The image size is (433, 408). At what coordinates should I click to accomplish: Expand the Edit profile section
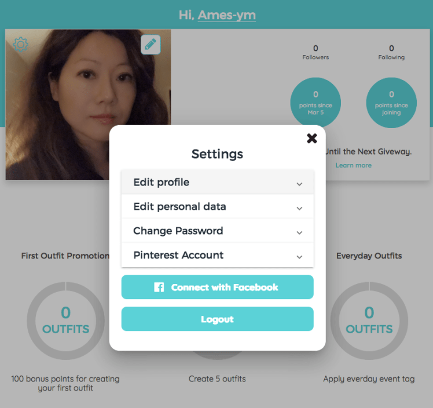[x=217, y=182]
